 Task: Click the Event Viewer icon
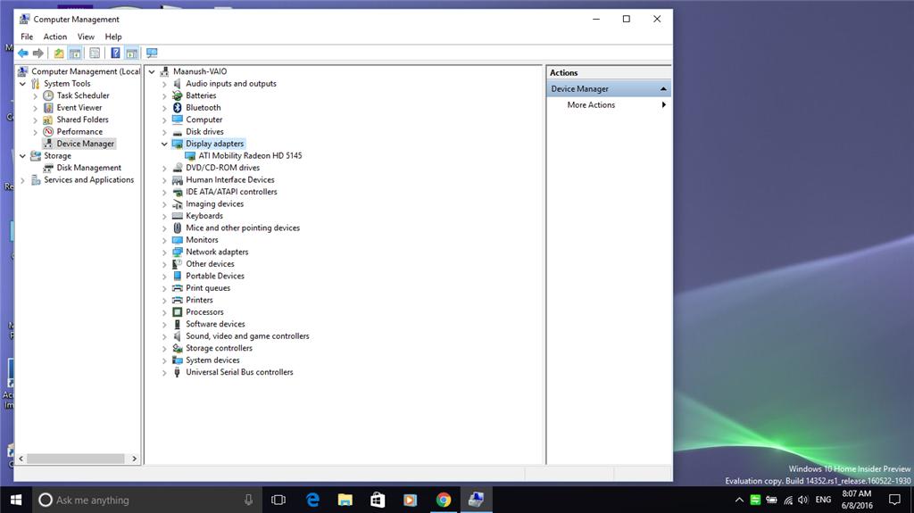[48, 108]
